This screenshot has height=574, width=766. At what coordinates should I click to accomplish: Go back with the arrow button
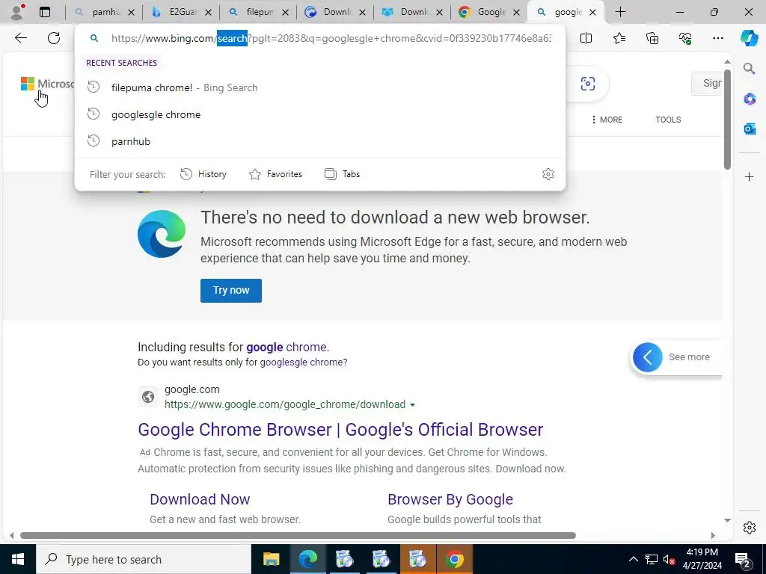click(x=20, y=38)
